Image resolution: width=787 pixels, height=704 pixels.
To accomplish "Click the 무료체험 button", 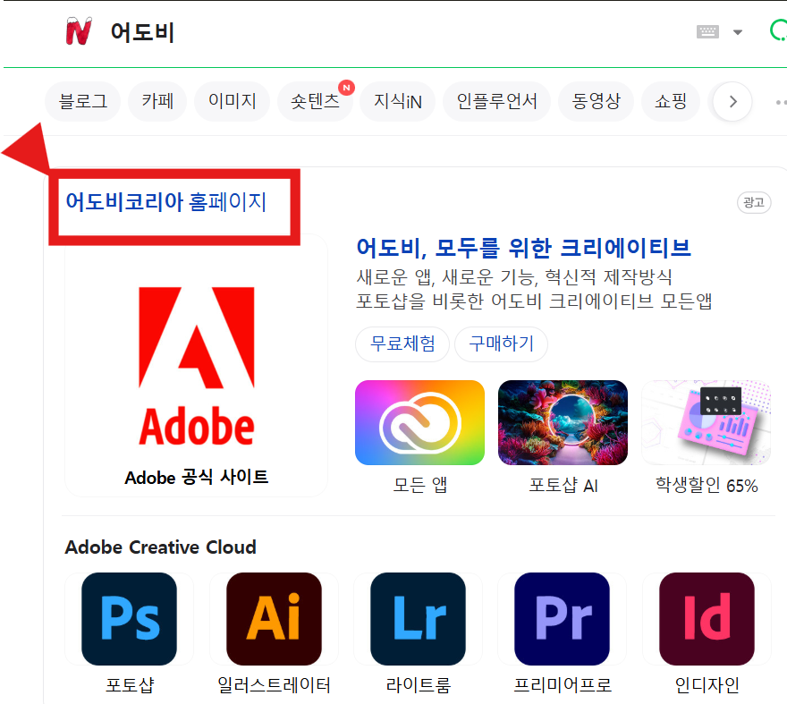I will pos(402,344).
